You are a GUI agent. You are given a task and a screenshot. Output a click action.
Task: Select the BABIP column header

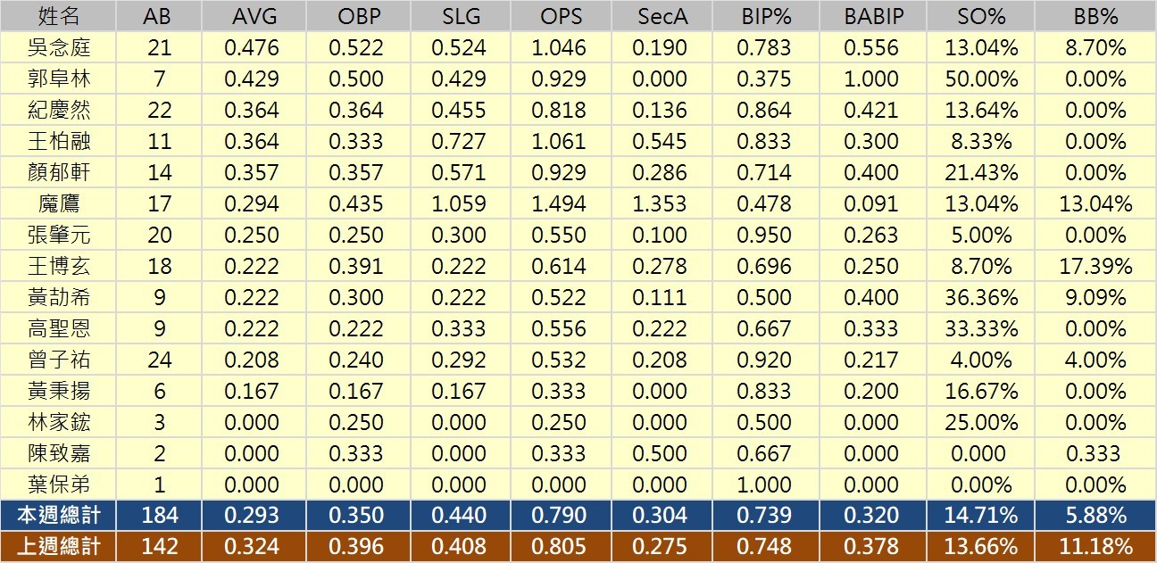[870, 17]
